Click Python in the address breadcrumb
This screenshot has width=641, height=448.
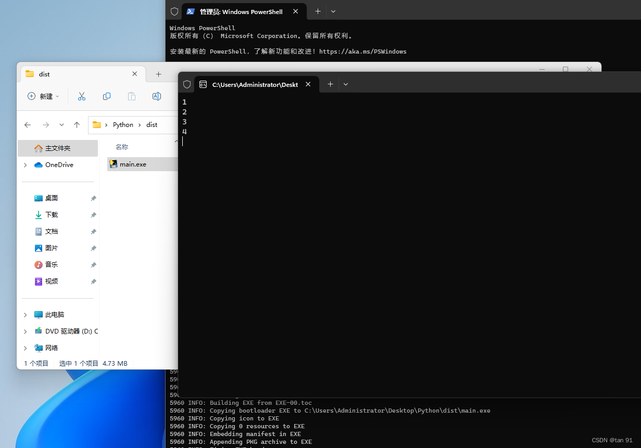point(123,125)
